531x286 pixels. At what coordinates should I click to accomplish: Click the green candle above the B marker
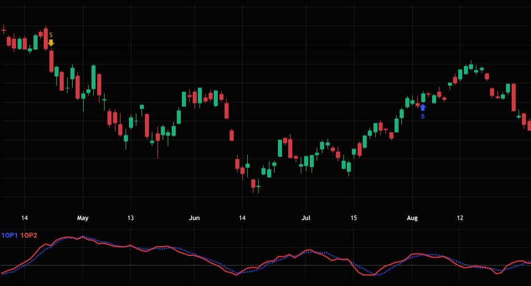tap(423, 97)
